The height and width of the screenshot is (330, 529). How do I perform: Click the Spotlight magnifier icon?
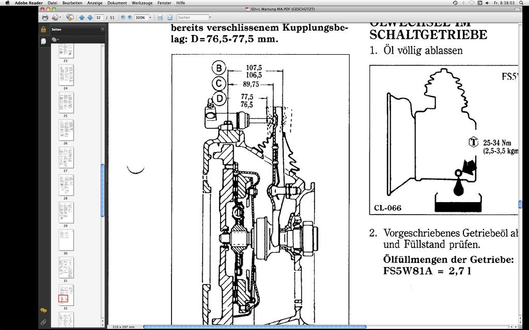522,3
